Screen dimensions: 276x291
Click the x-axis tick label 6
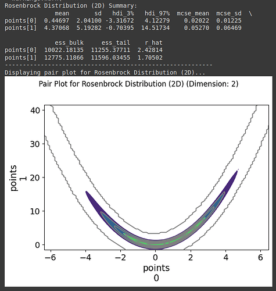(x=260, y=257)
